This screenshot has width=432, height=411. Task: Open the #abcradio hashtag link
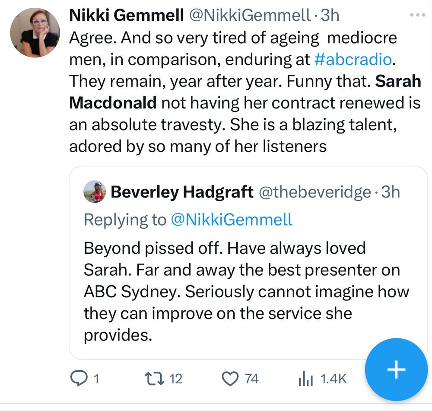[353, 59]
